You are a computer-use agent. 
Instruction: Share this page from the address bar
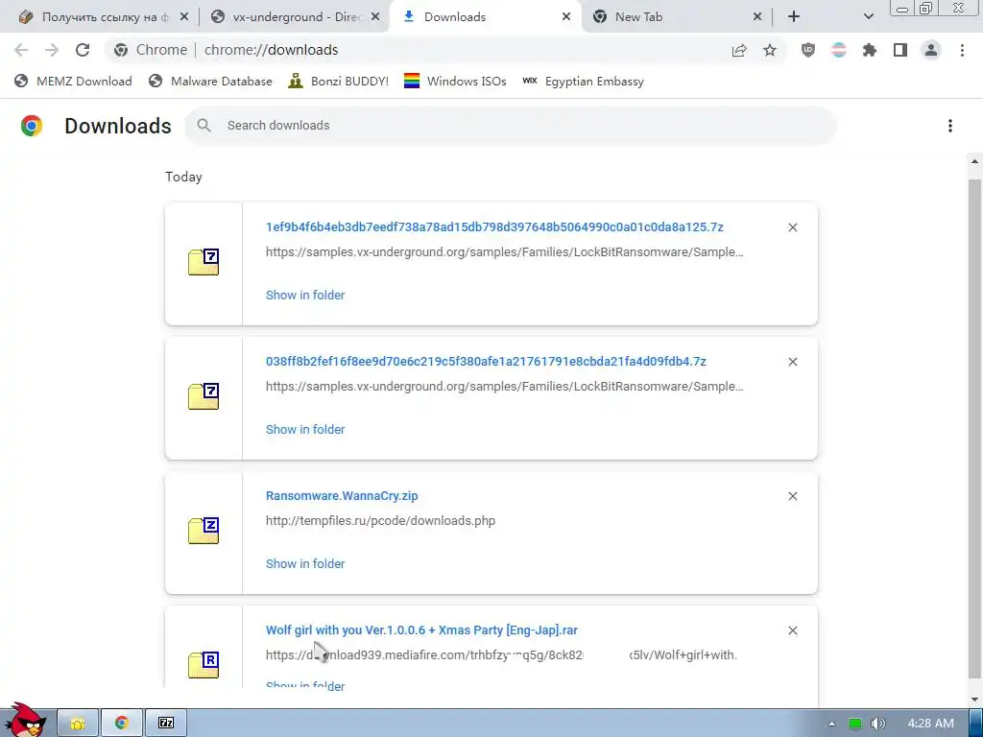(x=739, y=50)
